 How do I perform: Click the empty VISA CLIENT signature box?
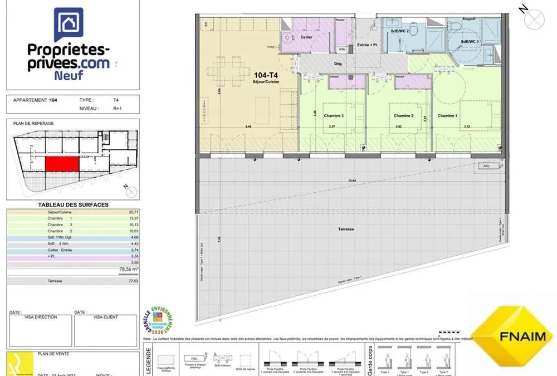pyautogui.click(x=105, y=330)
